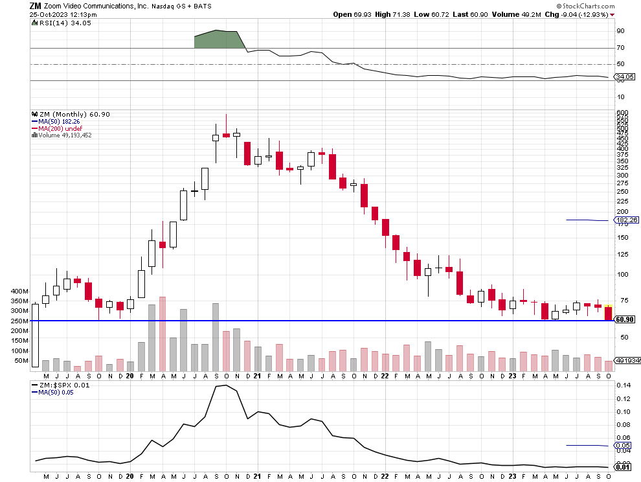Click the 182.26 moving average price tag

[625, 221]
